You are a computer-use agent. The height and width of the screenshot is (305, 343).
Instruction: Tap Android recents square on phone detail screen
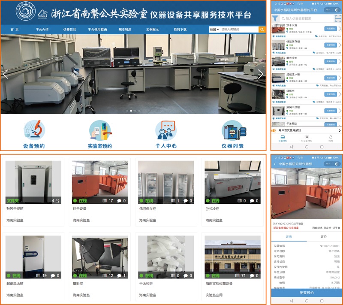point(322,301)
